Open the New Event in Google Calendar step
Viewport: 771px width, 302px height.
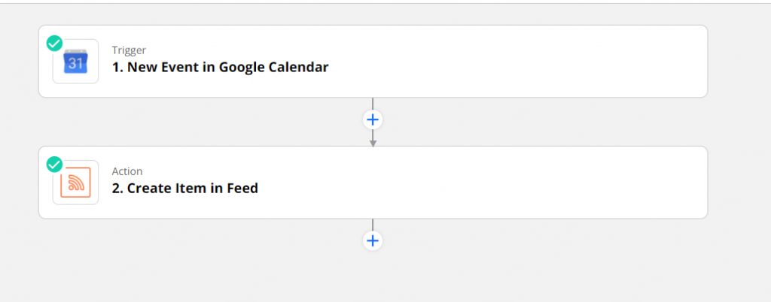coord(373,62)
